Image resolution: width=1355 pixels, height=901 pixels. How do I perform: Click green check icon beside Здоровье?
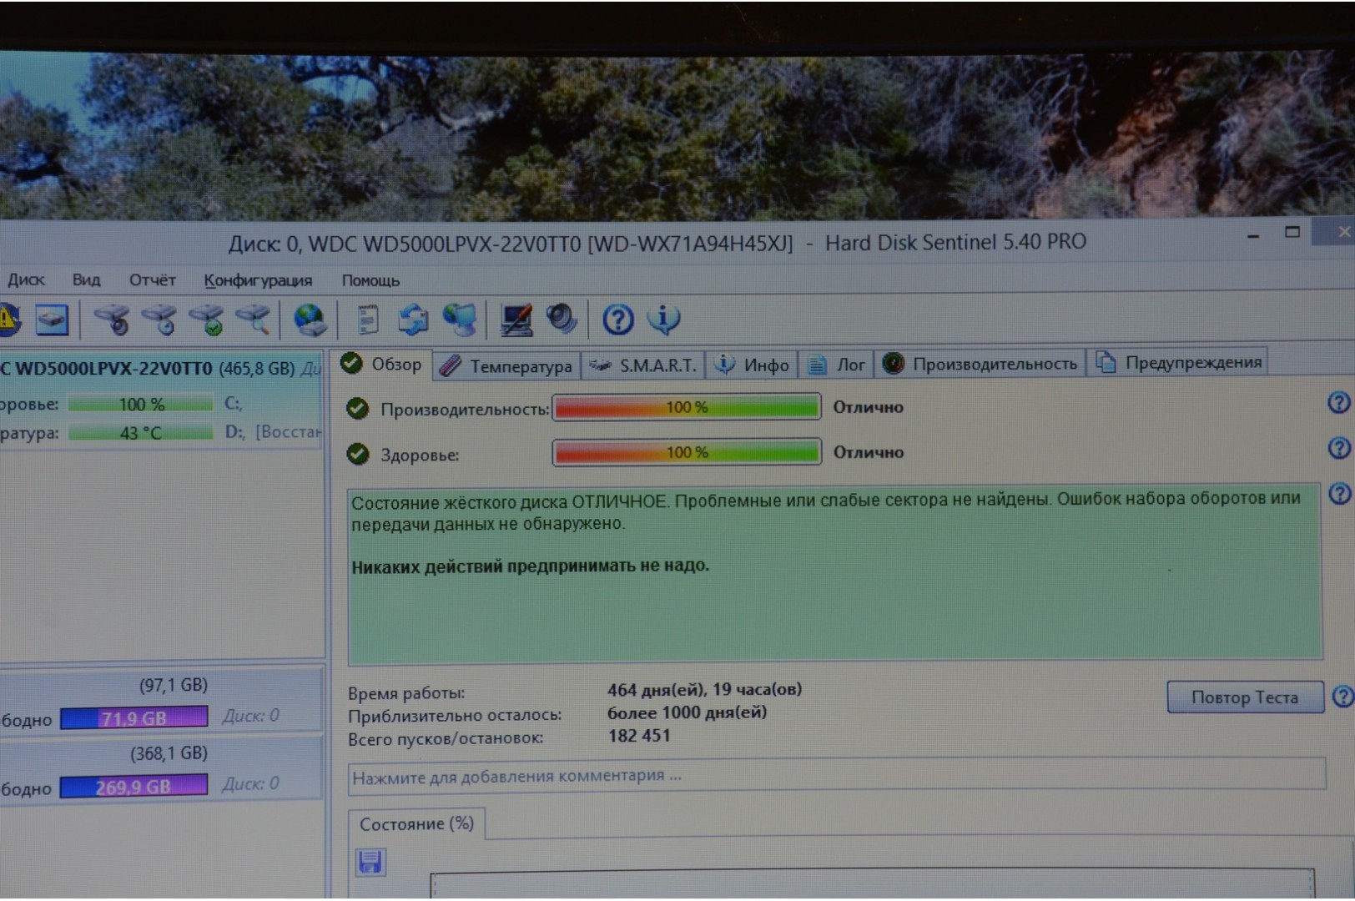tap(358, 454)
